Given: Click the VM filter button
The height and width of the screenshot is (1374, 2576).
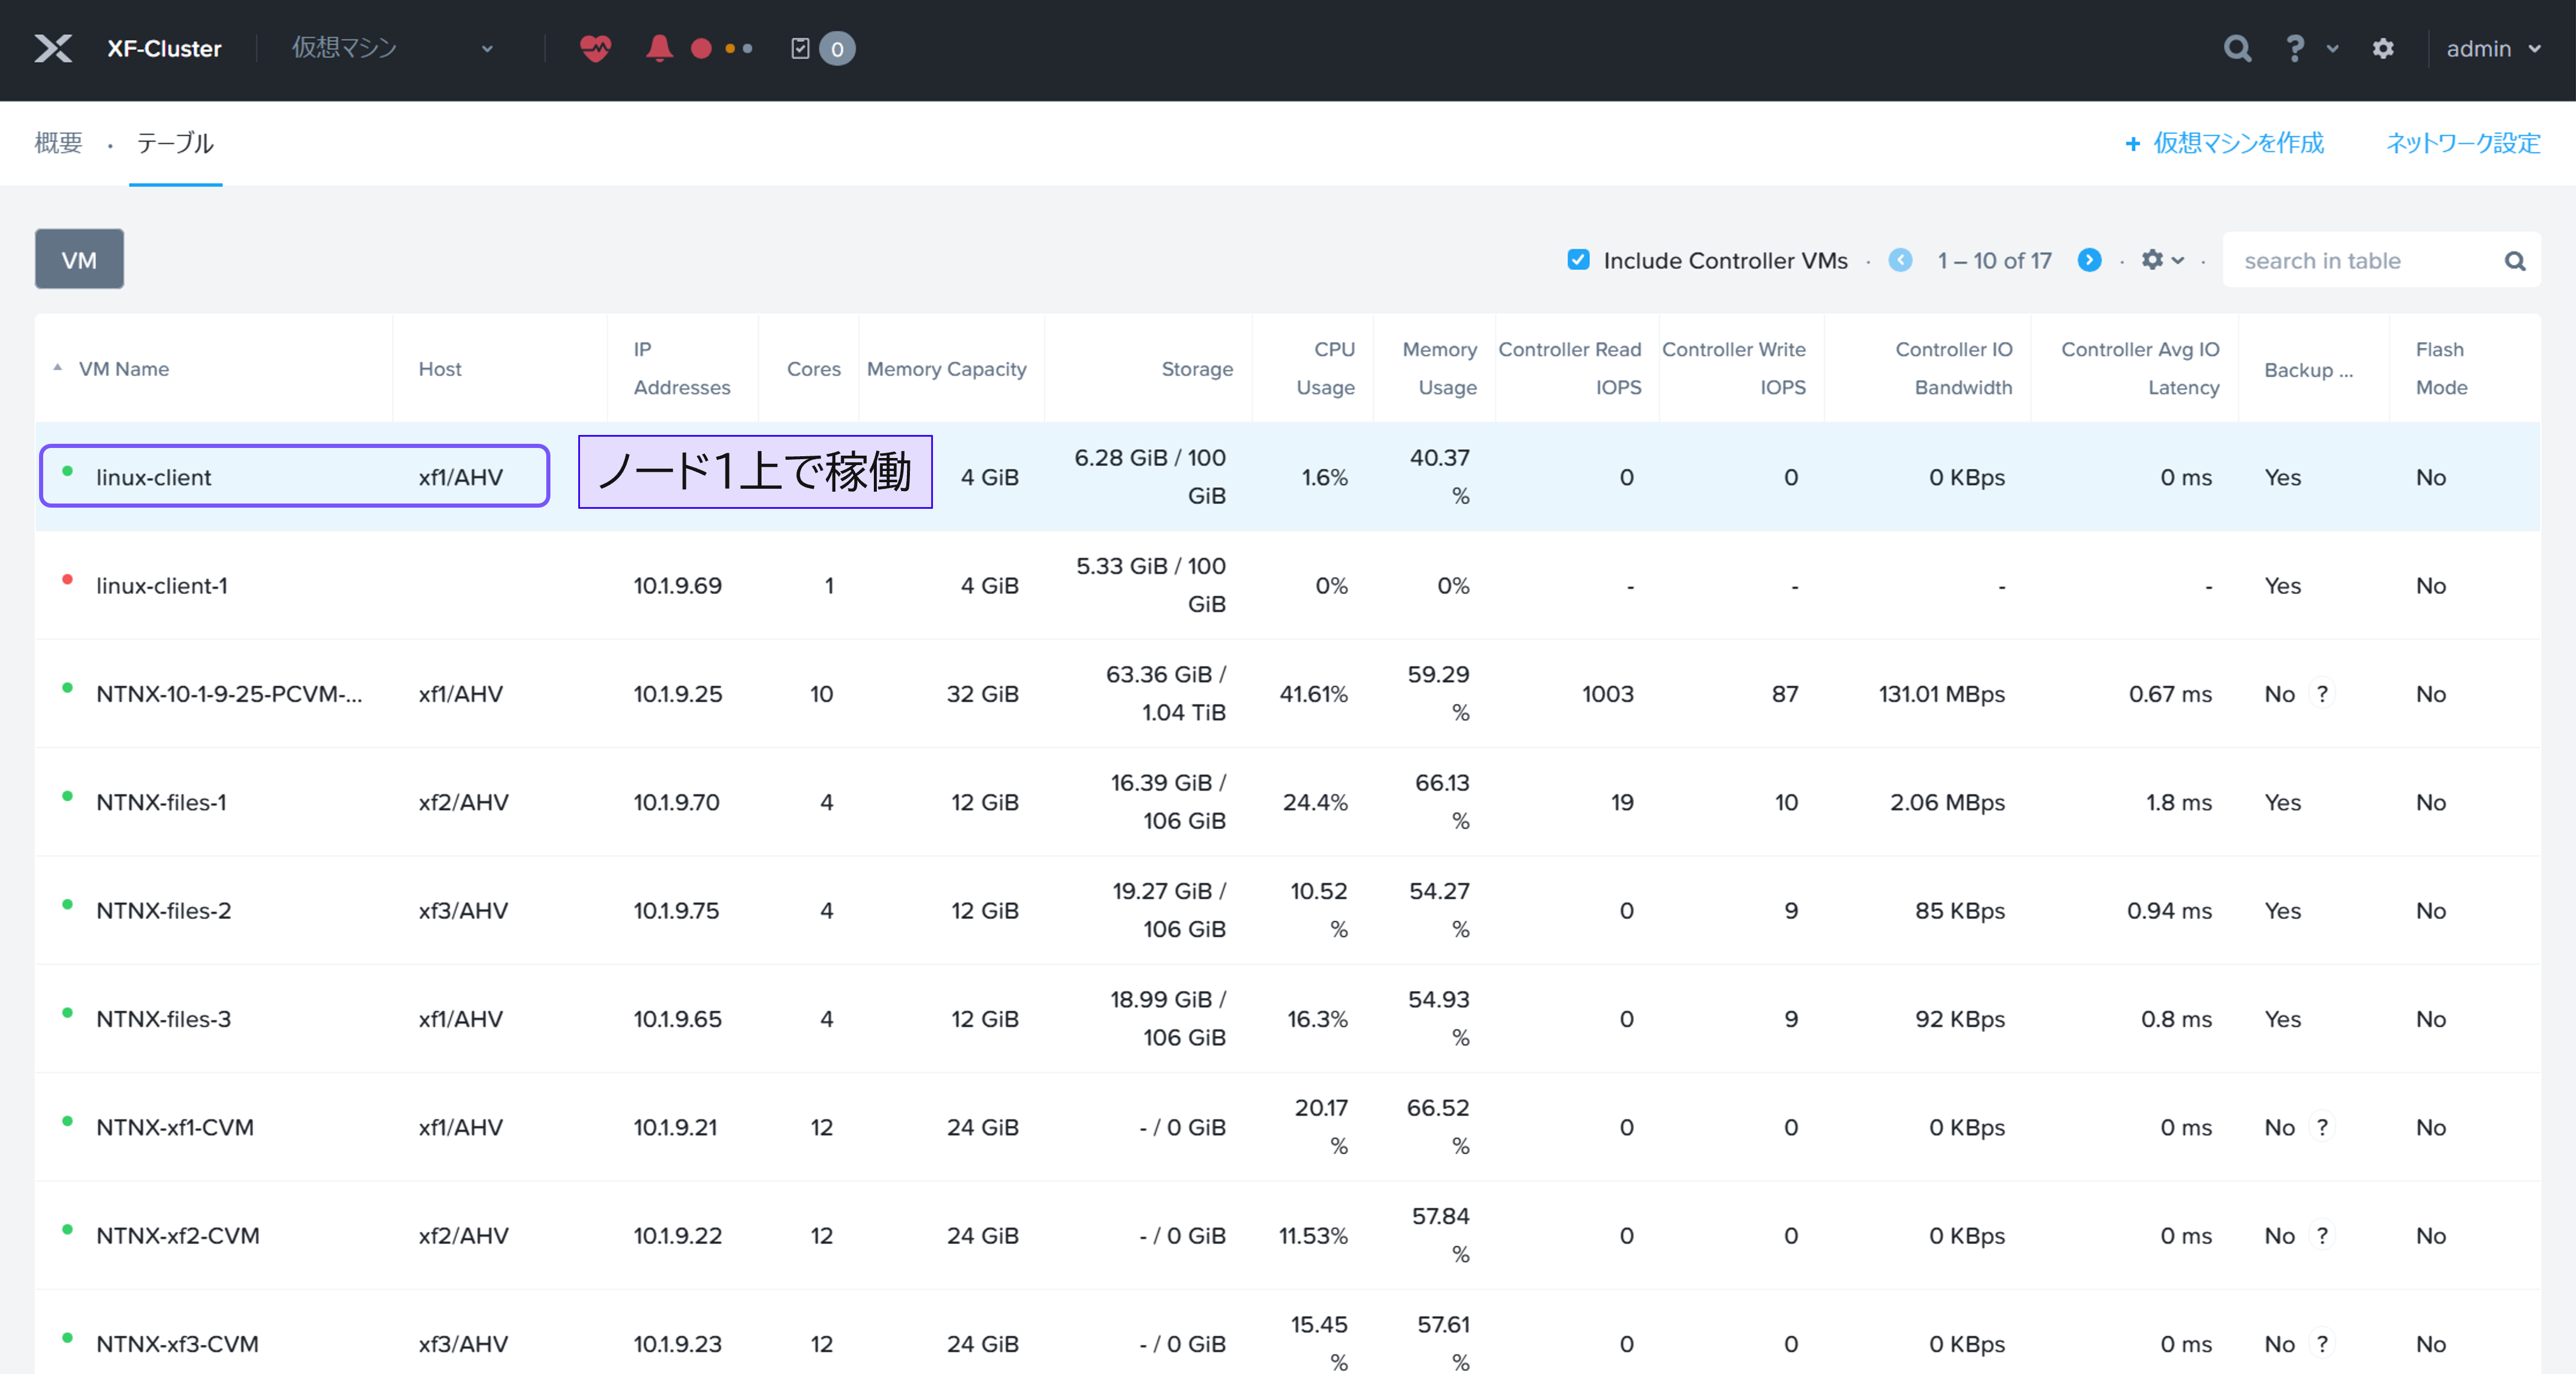Looking at the screenshot, I should (x=79, y=260).
